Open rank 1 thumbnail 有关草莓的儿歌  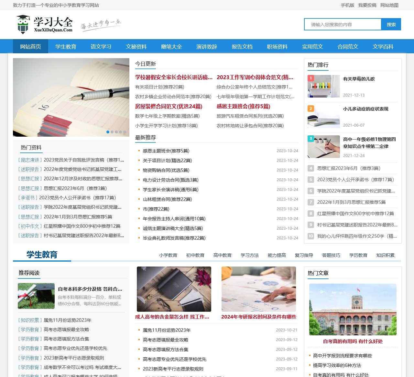pyautogui.click(x=324, y=86)
